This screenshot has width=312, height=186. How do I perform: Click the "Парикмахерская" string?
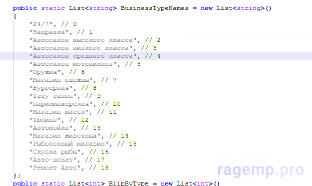[61, 104]
